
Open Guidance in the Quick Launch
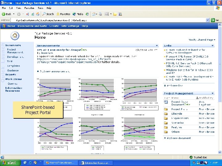pos(13,70)
